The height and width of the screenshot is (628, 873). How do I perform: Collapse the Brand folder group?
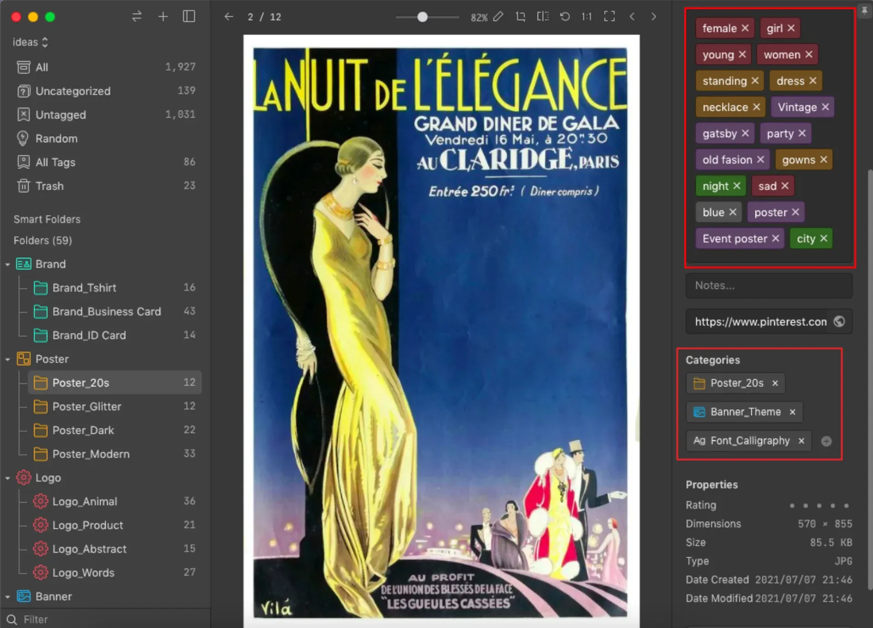pos(7,264)
